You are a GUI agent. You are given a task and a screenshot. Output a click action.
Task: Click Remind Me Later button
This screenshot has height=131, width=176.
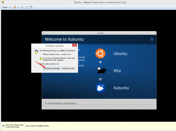[x=68, y=68]
